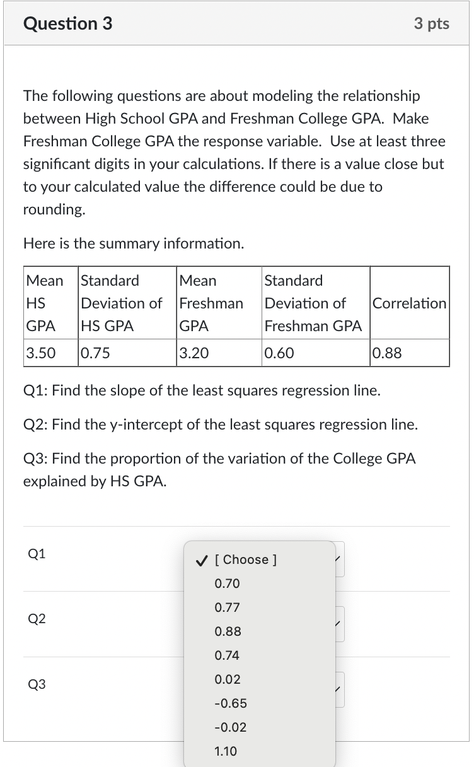Click the Q3 dropdown chevron icon
The height and width of the screenshot is (767, 474).
pos(338,689)
